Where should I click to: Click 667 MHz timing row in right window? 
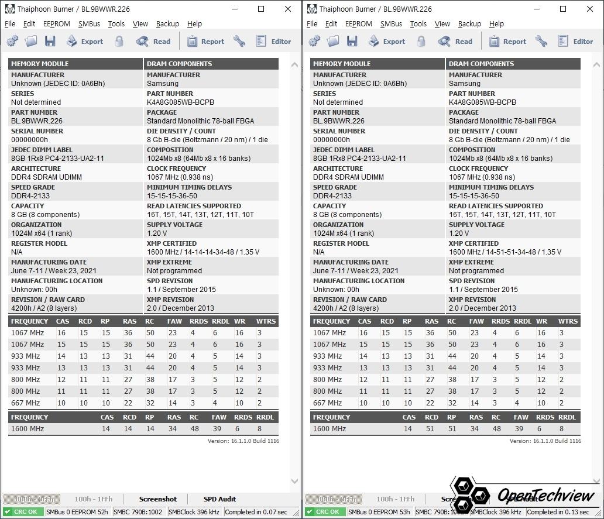[445, 403]
